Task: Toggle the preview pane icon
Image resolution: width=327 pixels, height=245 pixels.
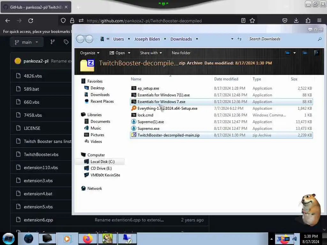Action: (305, 53)
